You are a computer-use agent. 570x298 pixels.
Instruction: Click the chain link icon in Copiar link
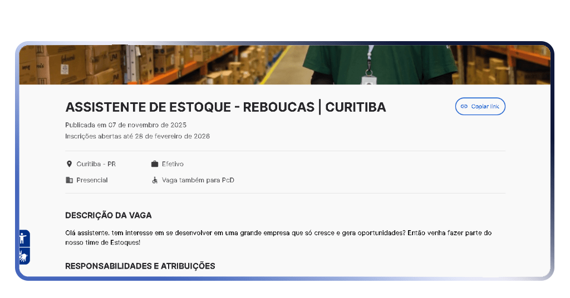[464, 106]
